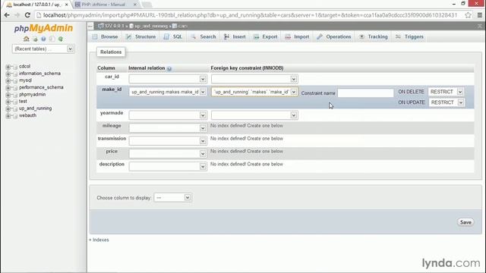The height and width of the screenshot is (273, 486).
Task: Click the Insert tab icon
Action: point(226,37)
